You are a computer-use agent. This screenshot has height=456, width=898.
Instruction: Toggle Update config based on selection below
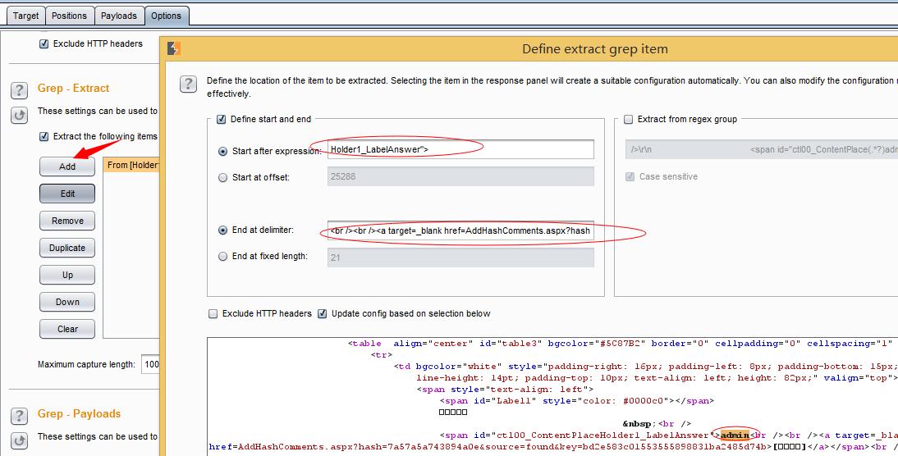[x=323, y=313]
